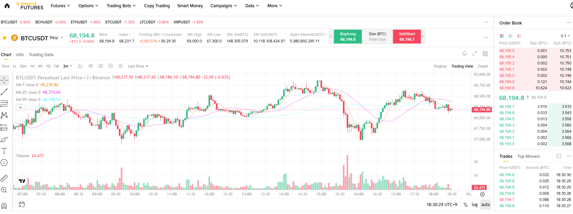Viewport: 573px width, 214px height.
Task: Open the 3m interval dropdown
Action: tap(67, 66)
